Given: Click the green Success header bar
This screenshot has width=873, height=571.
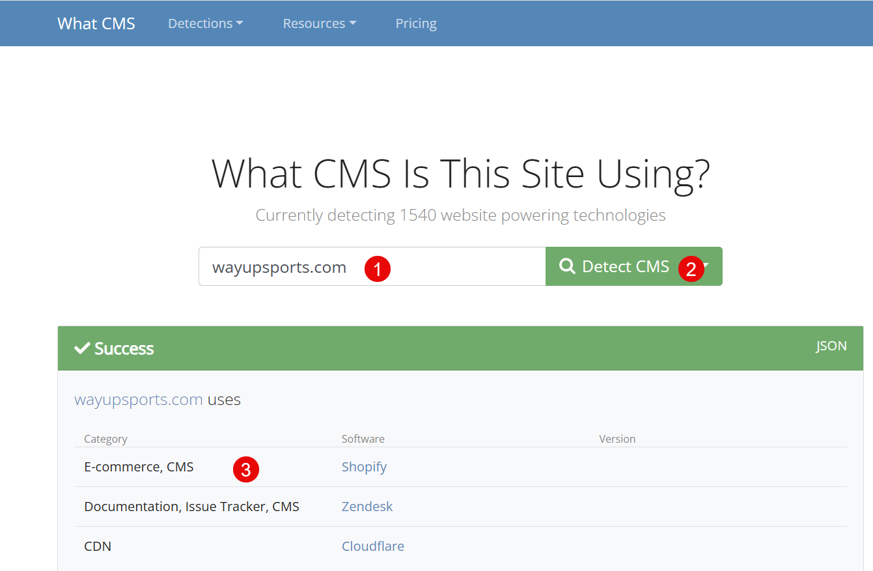Looking at the screenshot, I should [456, 348].
